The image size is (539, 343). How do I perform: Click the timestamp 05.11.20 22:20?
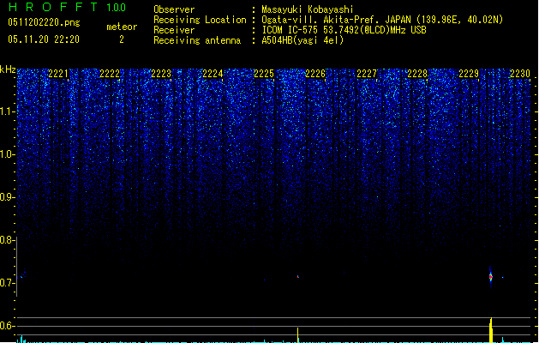point(44,39)
